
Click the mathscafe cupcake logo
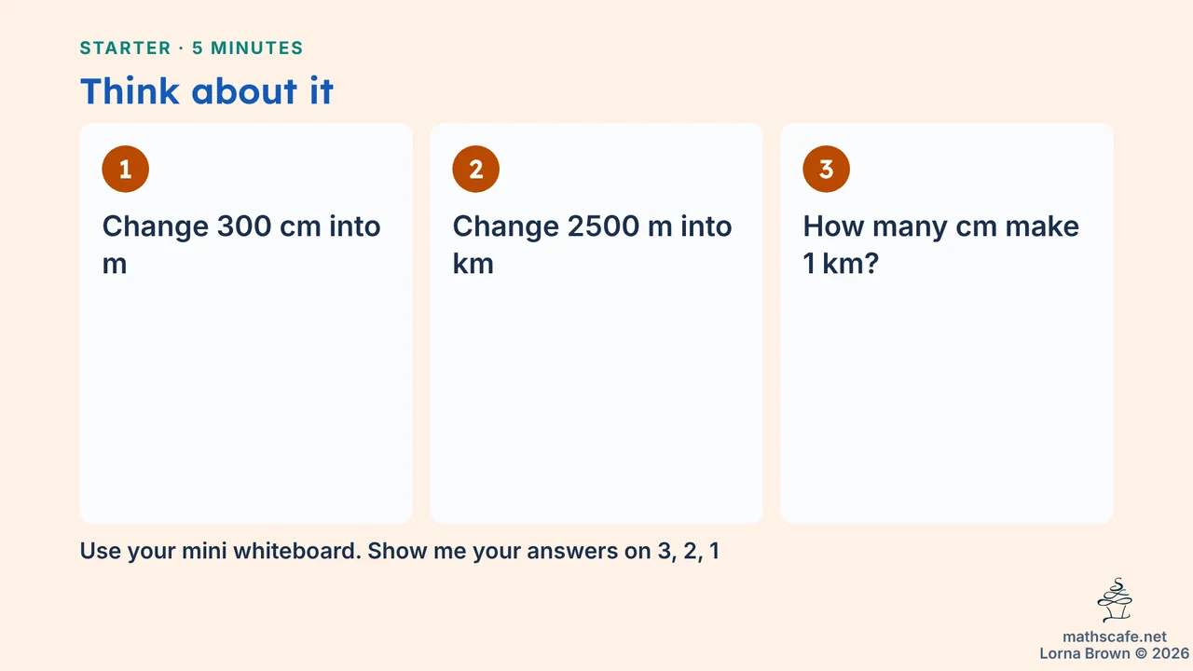1115,600
